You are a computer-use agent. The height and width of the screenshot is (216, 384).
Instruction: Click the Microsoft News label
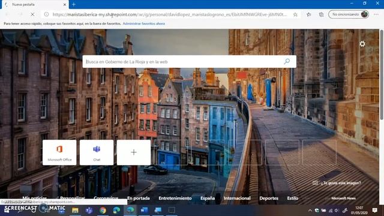click(343, 199)
